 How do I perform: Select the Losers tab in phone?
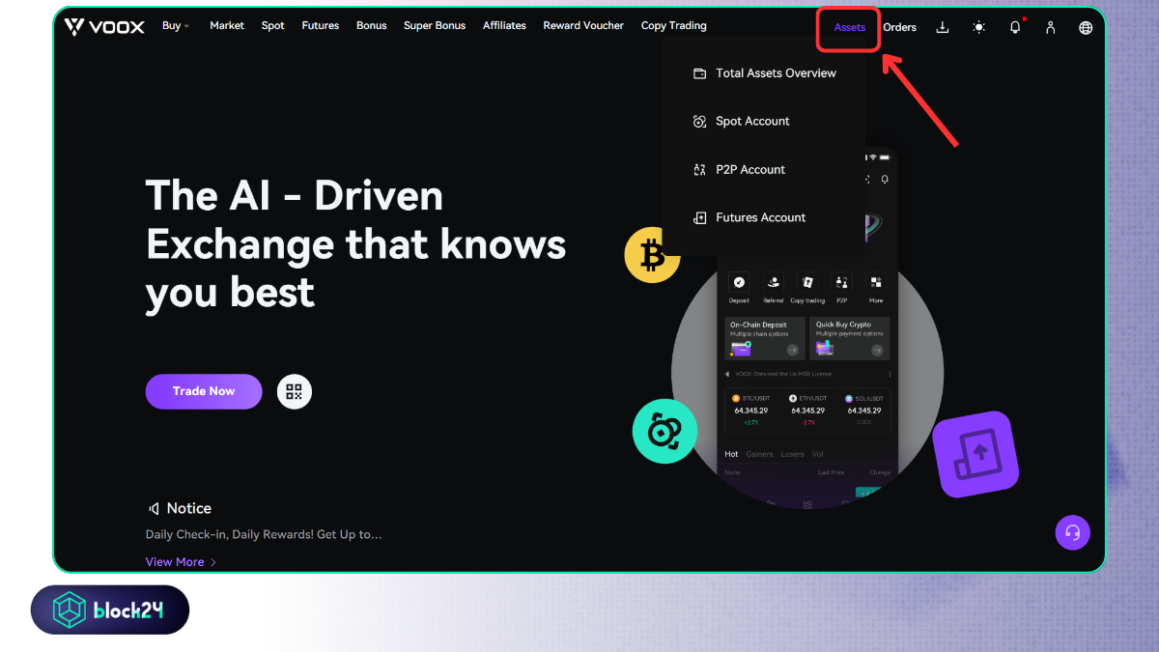click(792, 454)
